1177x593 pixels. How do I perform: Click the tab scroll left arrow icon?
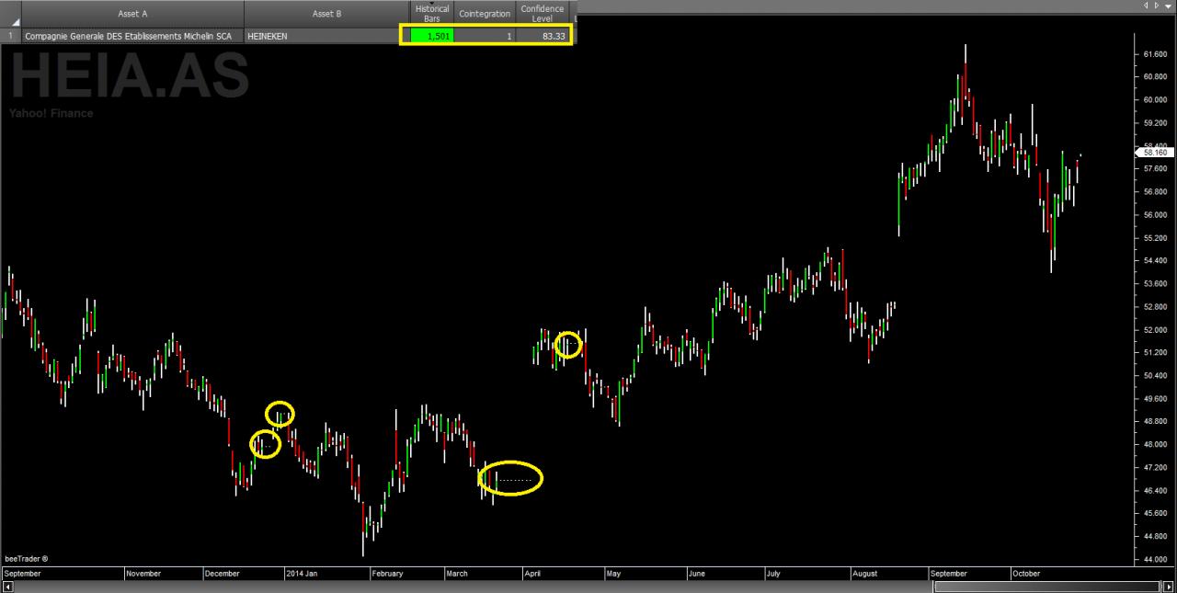pyautogui.click(x=1146, y=6)
